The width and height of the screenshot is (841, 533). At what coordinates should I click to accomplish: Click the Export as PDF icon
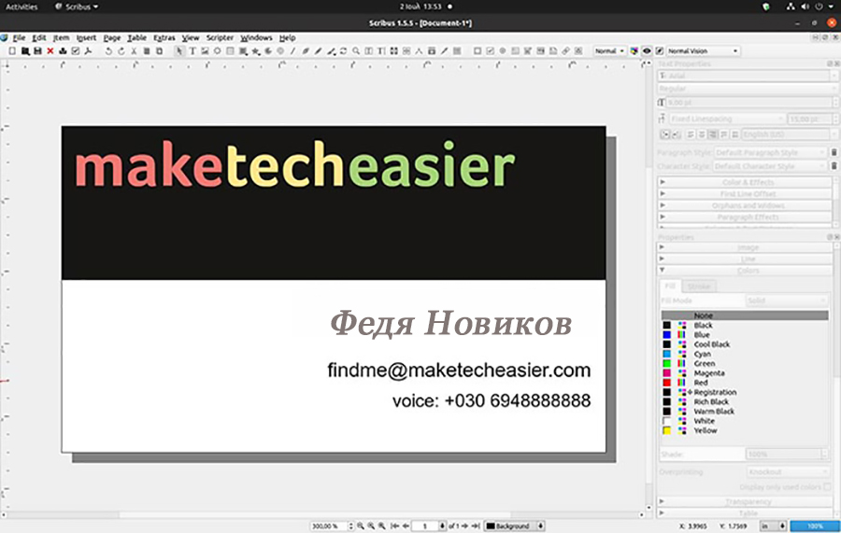(87, 51)
